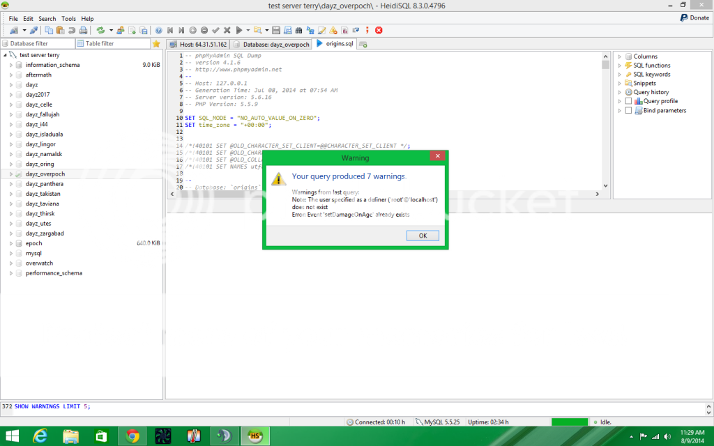The height and width of the screenshot is (446, 714).
Task: Expand the SQL functions helper node
Action: [x=619, y=66]
